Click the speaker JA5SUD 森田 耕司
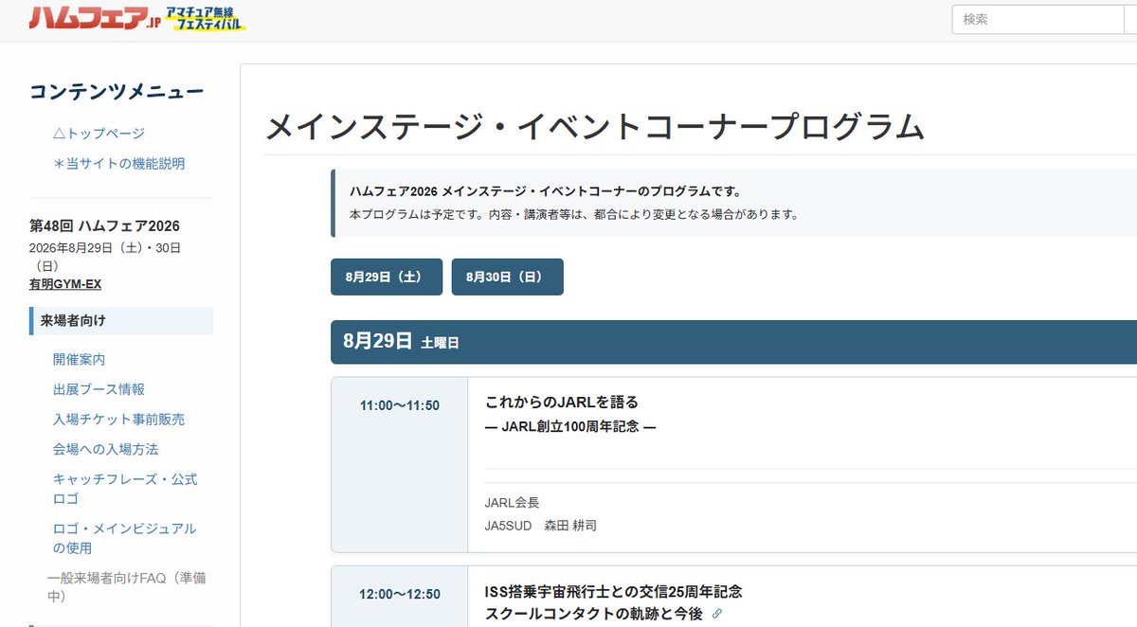The width and height of the screenshot is (1137, 627). (x=540, y=526)
